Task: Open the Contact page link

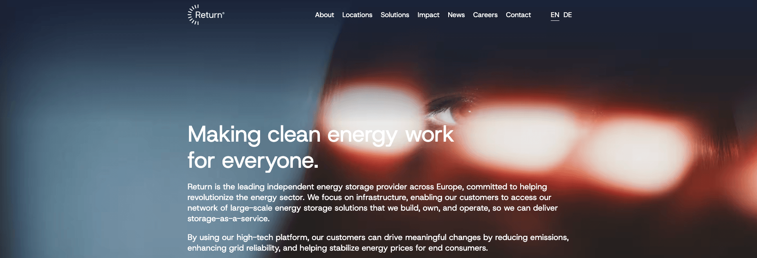Action: (x=518, y=15)
